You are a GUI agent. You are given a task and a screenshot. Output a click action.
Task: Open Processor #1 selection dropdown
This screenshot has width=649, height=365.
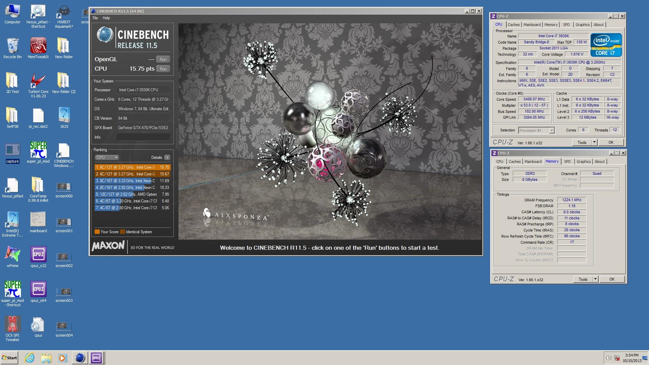coord(536,130)
